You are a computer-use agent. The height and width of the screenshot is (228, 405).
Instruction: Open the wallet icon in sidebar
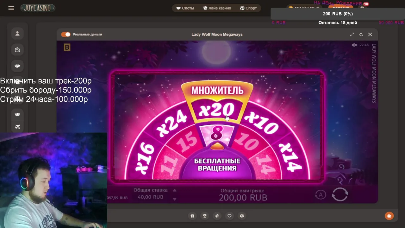(17, 50)
